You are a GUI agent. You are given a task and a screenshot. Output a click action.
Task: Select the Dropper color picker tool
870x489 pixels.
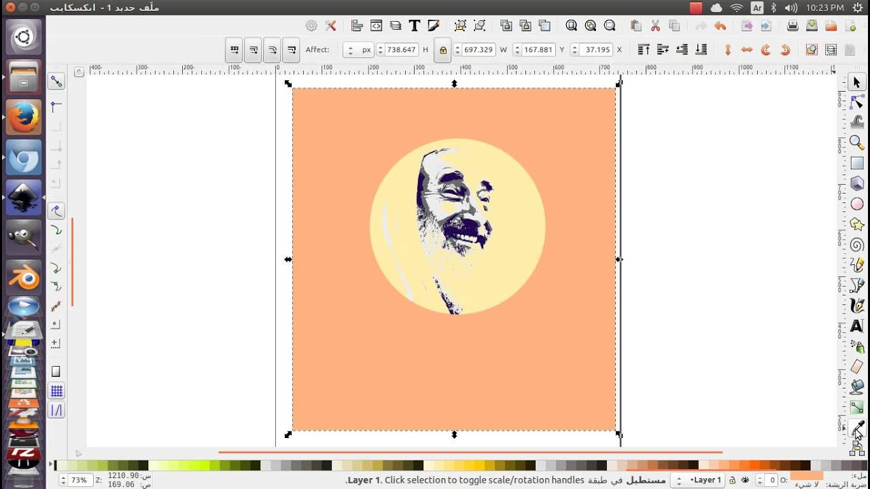point(856,428)
